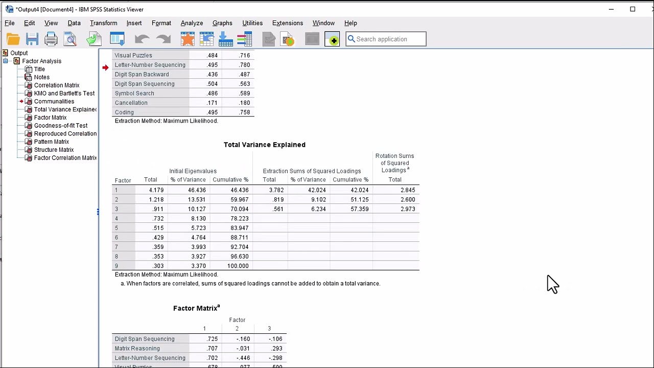Redo action arrow
654x368 pixels.
click(163, 39)
